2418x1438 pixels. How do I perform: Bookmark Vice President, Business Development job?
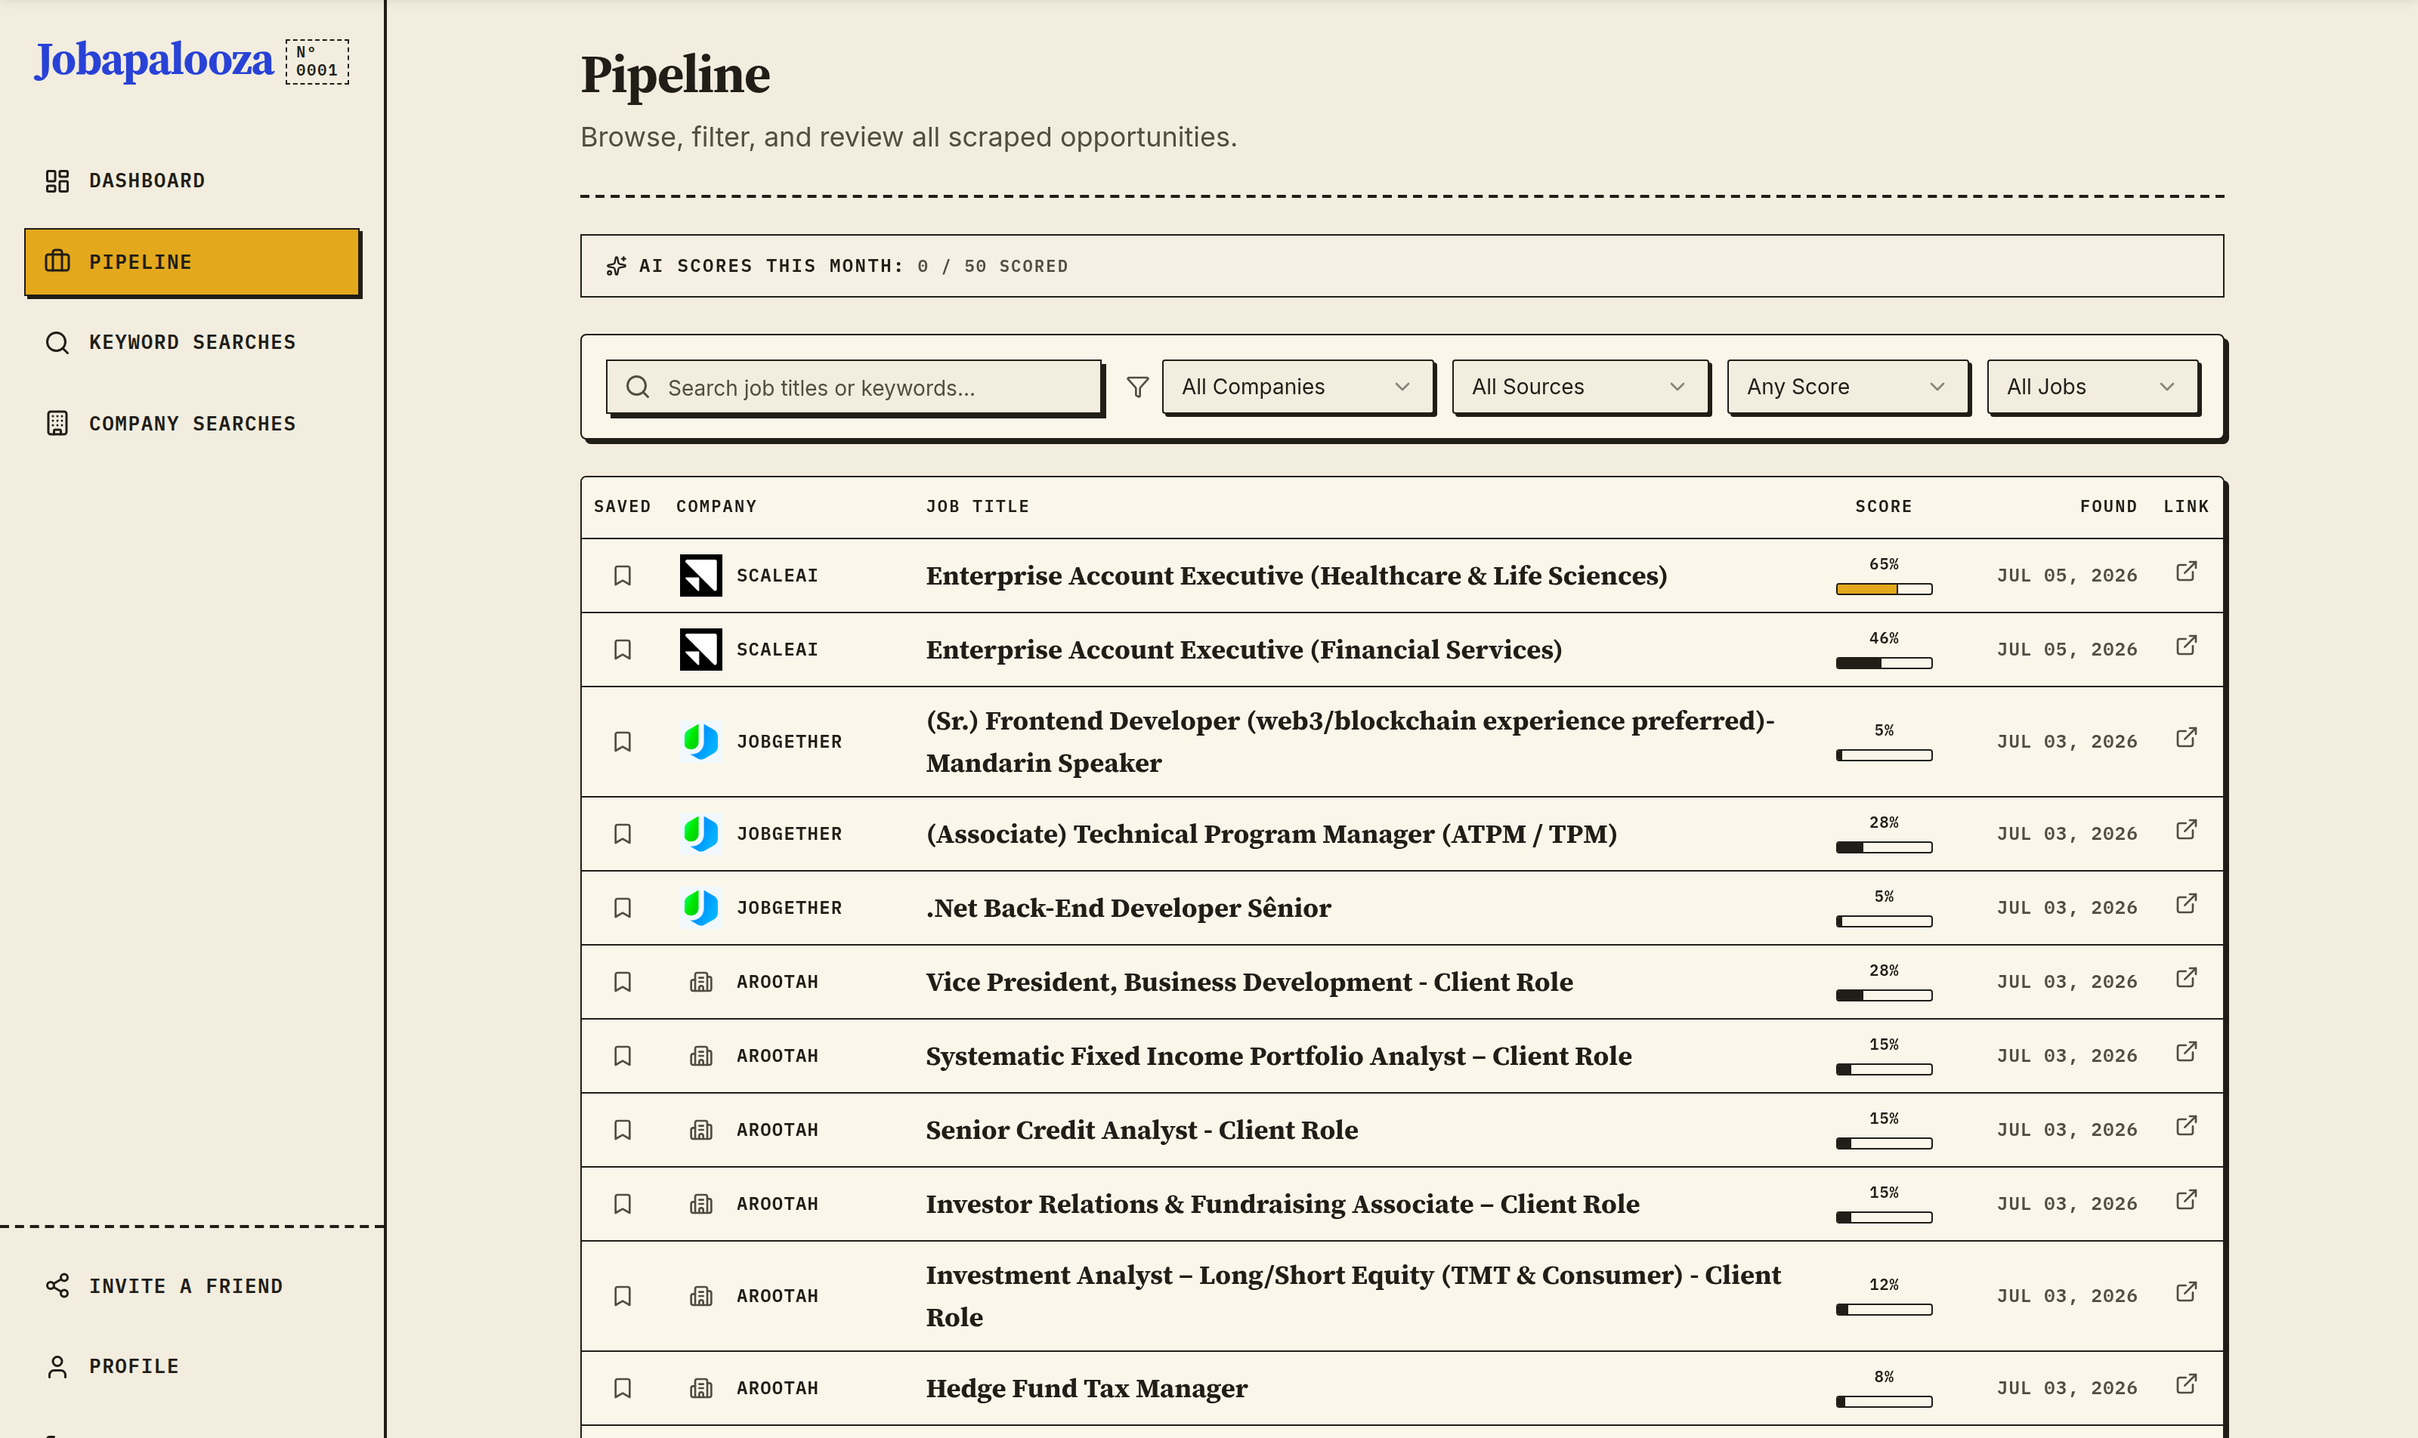[623, 982]
